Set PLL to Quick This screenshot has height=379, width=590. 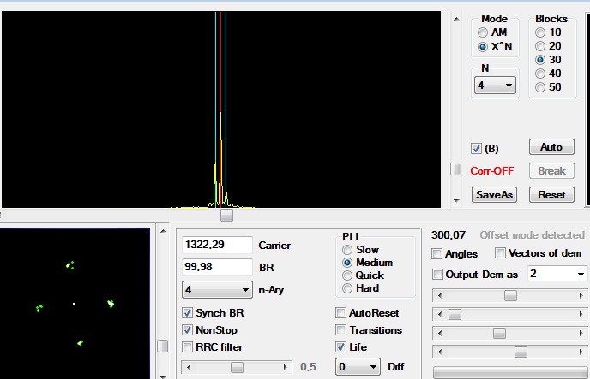click(347, 275)
